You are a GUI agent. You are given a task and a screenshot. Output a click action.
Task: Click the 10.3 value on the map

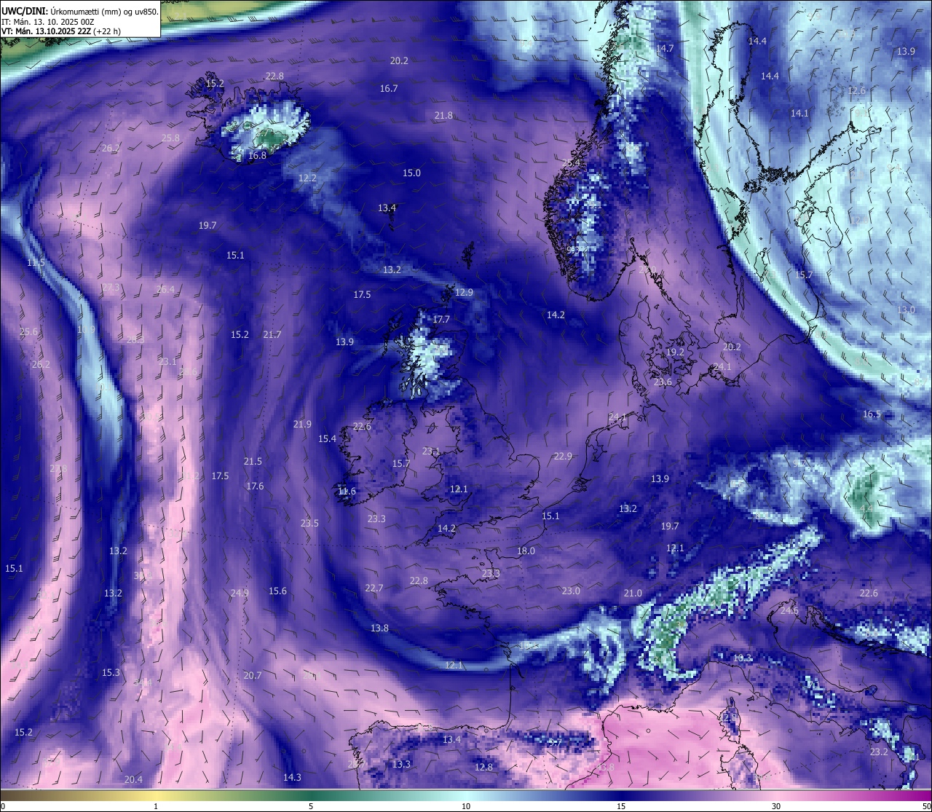742,658
